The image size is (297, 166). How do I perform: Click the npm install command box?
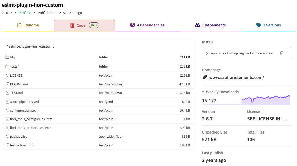click(242, 53)
